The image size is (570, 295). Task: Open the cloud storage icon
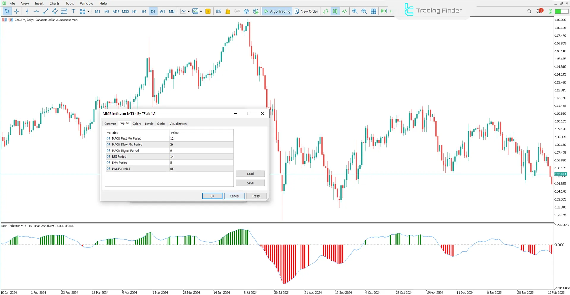(246, 11)
